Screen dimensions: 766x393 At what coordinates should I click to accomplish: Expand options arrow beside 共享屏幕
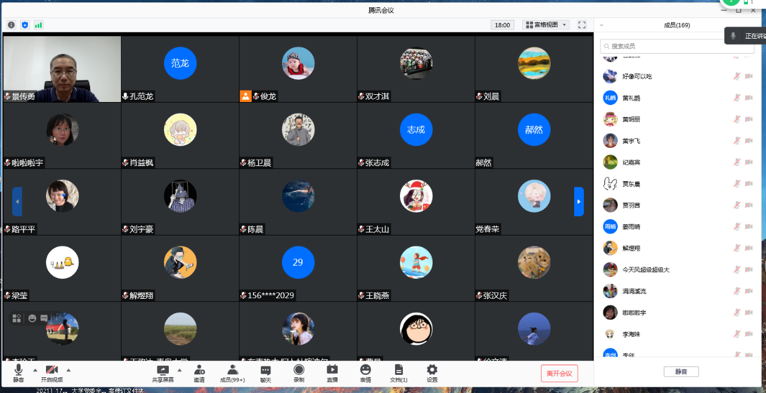[x=179, y=370]
